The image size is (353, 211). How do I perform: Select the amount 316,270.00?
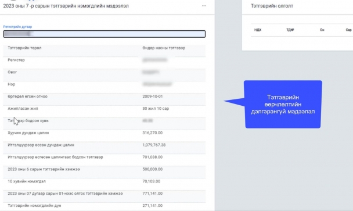pos(153,133)
